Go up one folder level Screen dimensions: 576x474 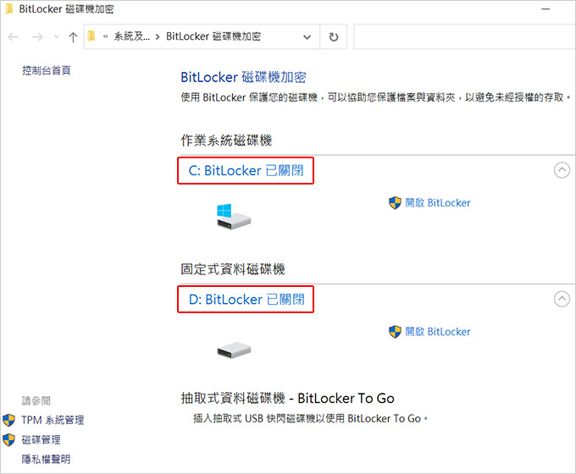[x=73, y=36]
